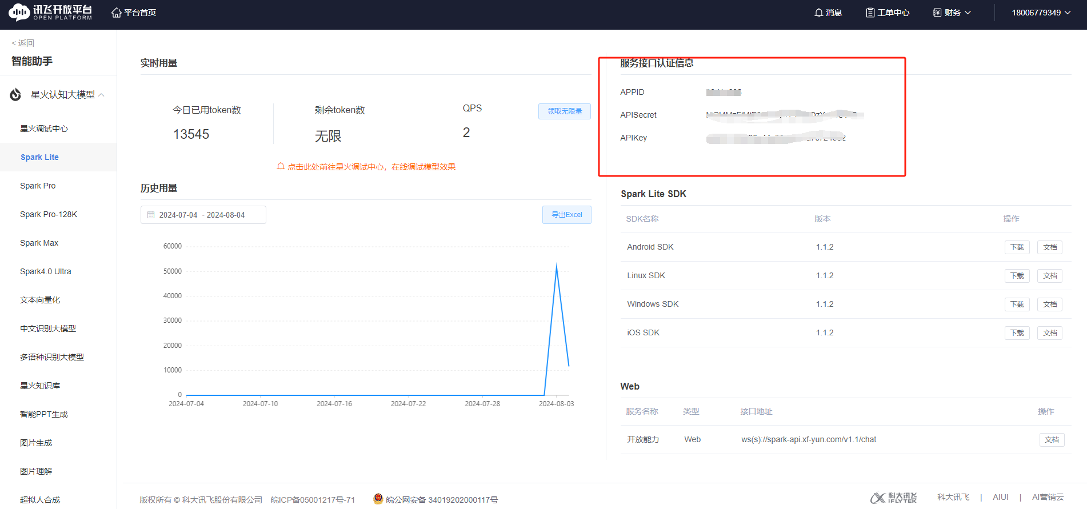This screenshot has height=509, width=1087.
Task: Go to 星火知识库 in sidebar
Action: (40, 386)
